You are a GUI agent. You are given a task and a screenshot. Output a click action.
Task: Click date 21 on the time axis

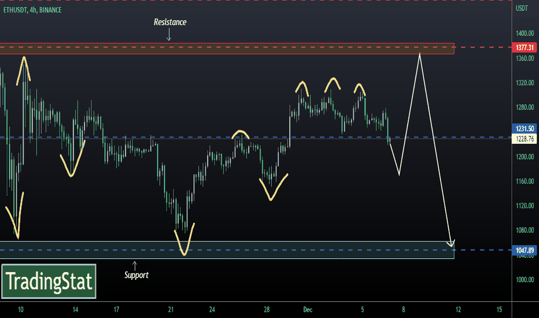pyautogui.click(x=171, y=310)
